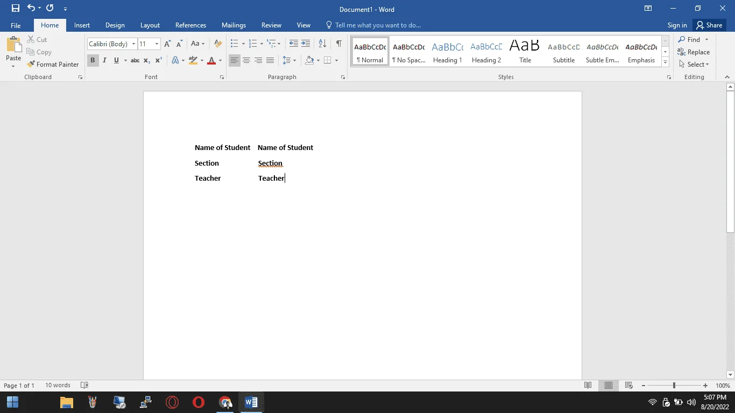The height and width of the screenshot is (413, 735).
Task: Expand the Styles gallery More arrow
Action: coord(666,62)
